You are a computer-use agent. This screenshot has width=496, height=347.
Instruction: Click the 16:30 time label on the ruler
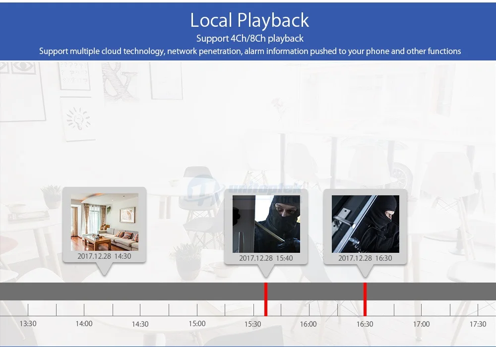click(x=365, y=324)
